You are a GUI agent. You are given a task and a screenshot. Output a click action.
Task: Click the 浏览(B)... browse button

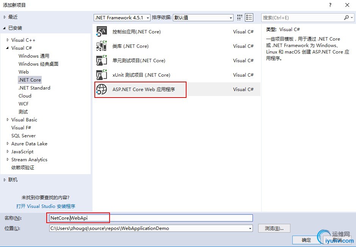pyautogui.click(x=274, y=228)
